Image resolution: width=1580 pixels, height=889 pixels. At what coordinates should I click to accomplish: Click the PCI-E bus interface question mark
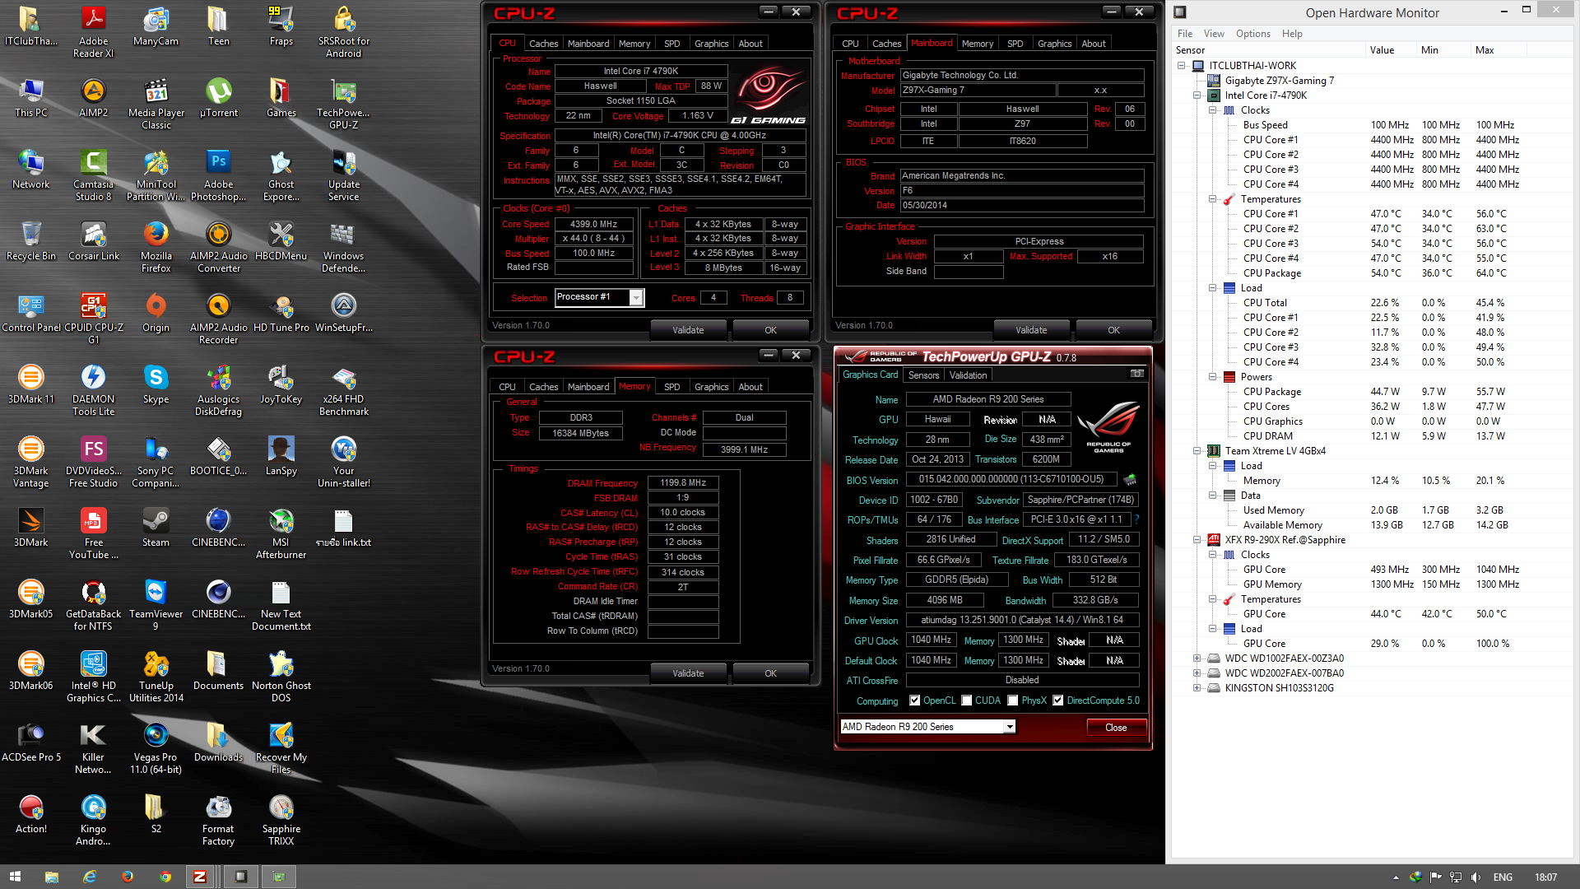[x=1136, y=519]
